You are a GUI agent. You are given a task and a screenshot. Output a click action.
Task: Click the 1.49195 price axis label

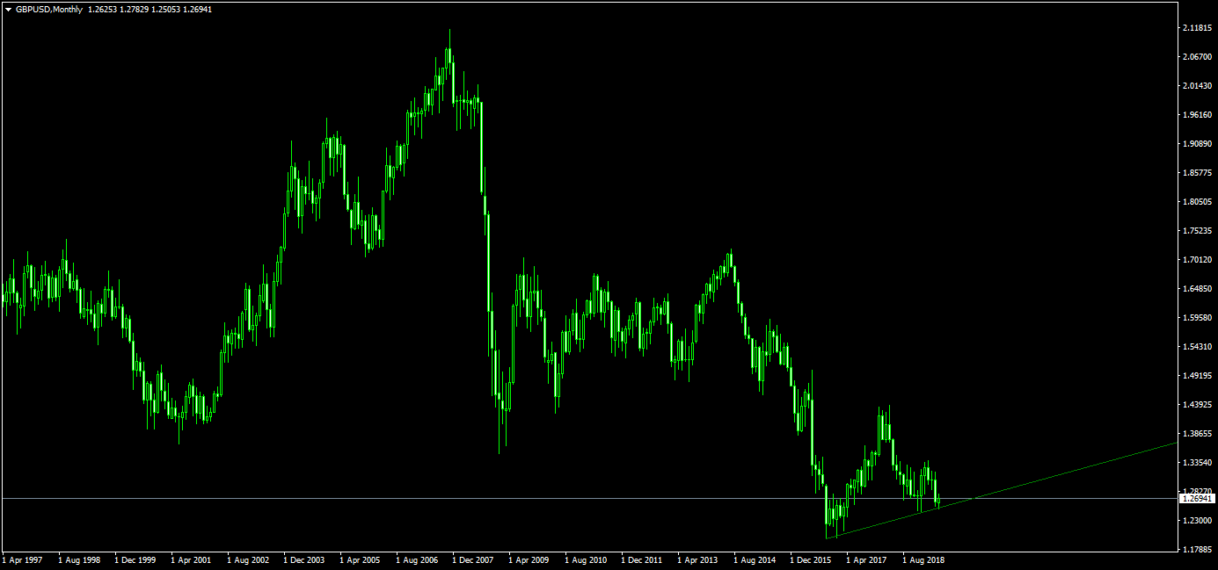pyautogui.click(x=1197, y=376)
